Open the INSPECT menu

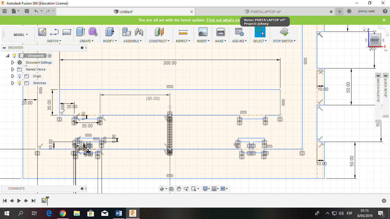click(x=183, y=41)
